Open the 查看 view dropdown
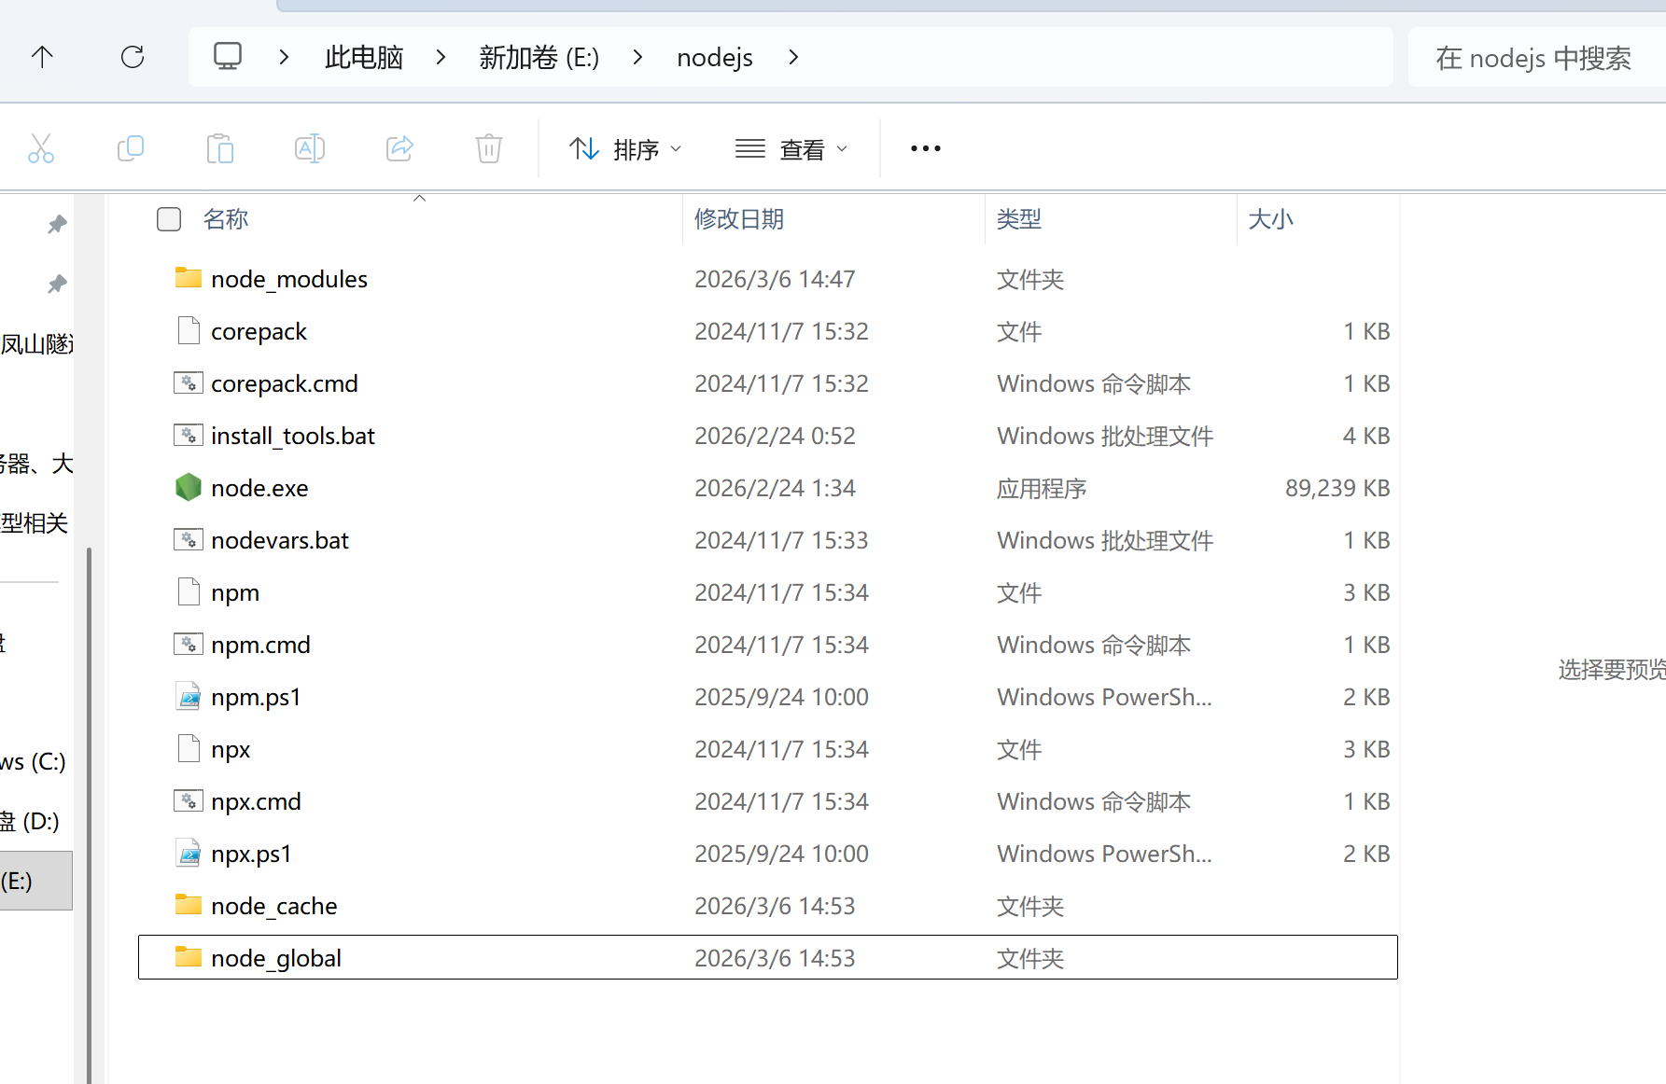 [x=791, y=148]
